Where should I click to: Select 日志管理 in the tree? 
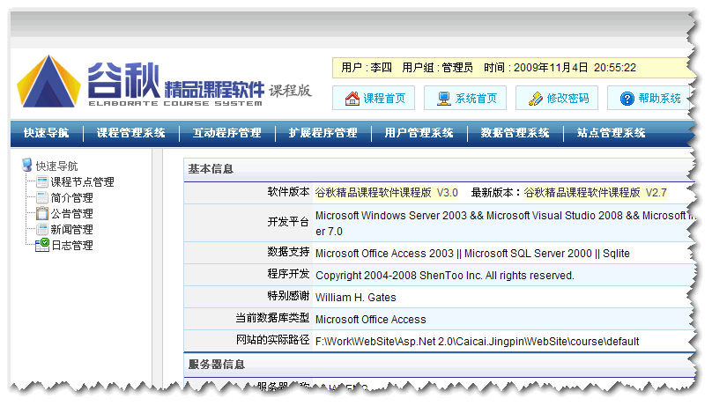point(72,246)
